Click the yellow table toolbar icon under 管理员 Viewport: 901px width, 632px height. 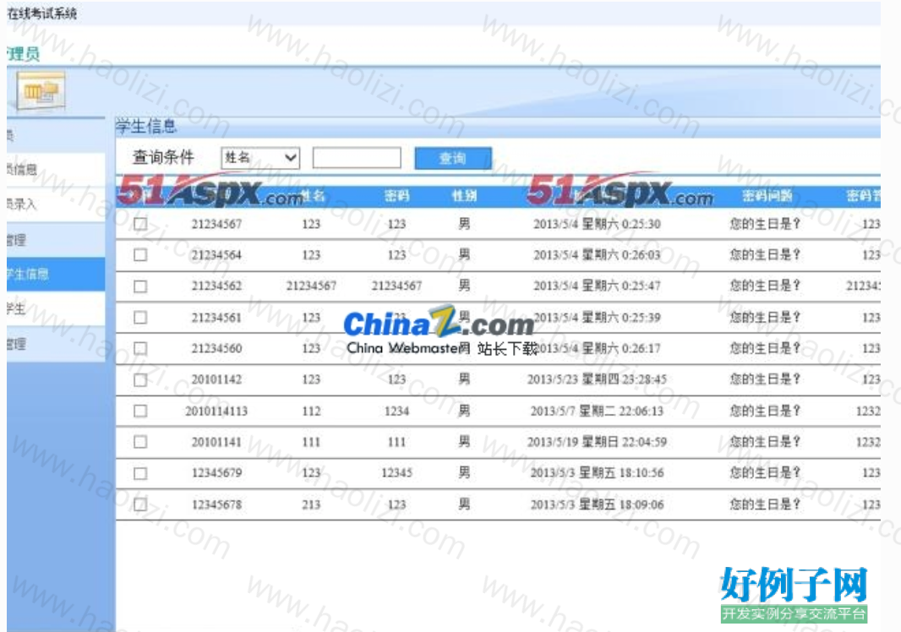point(41,90)
